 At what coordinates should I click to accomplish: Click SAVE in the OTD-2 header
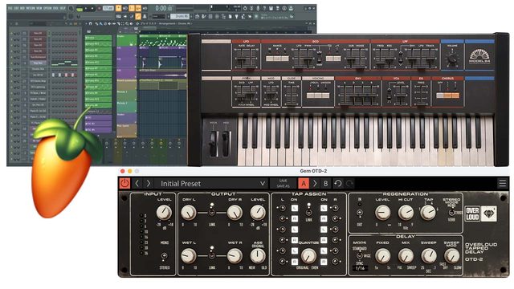tap(283, 181)
